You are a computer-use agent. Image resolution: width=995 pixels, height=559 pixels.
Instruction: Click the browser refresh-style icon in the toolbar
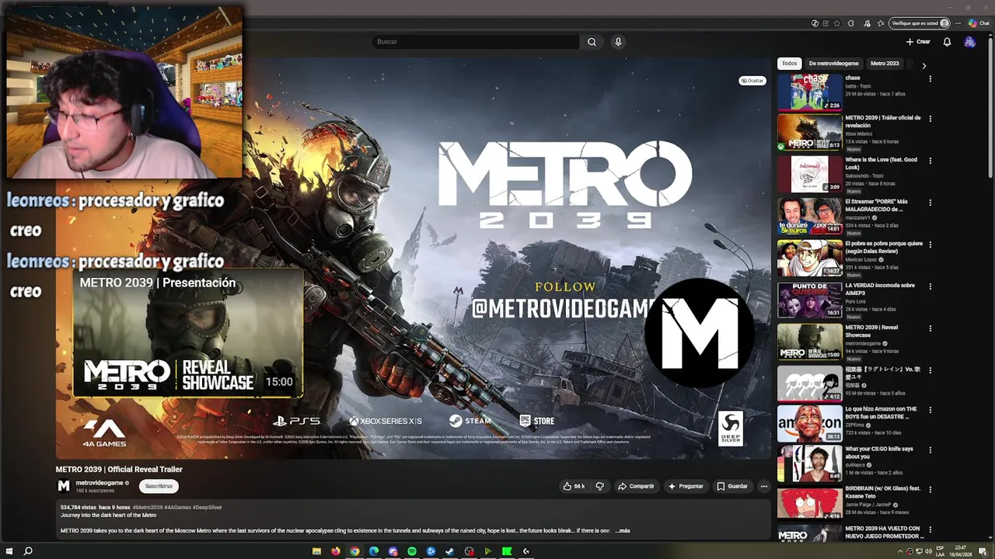point(850,23)
